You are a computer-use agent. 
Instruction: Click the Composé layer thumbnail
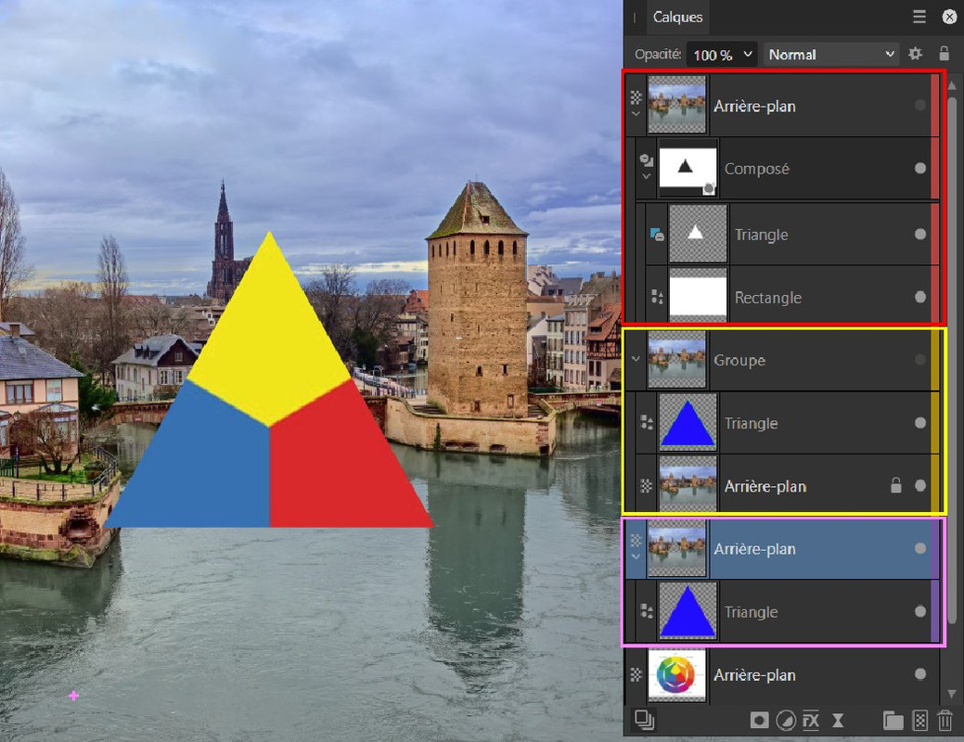(x=688, y=168)
